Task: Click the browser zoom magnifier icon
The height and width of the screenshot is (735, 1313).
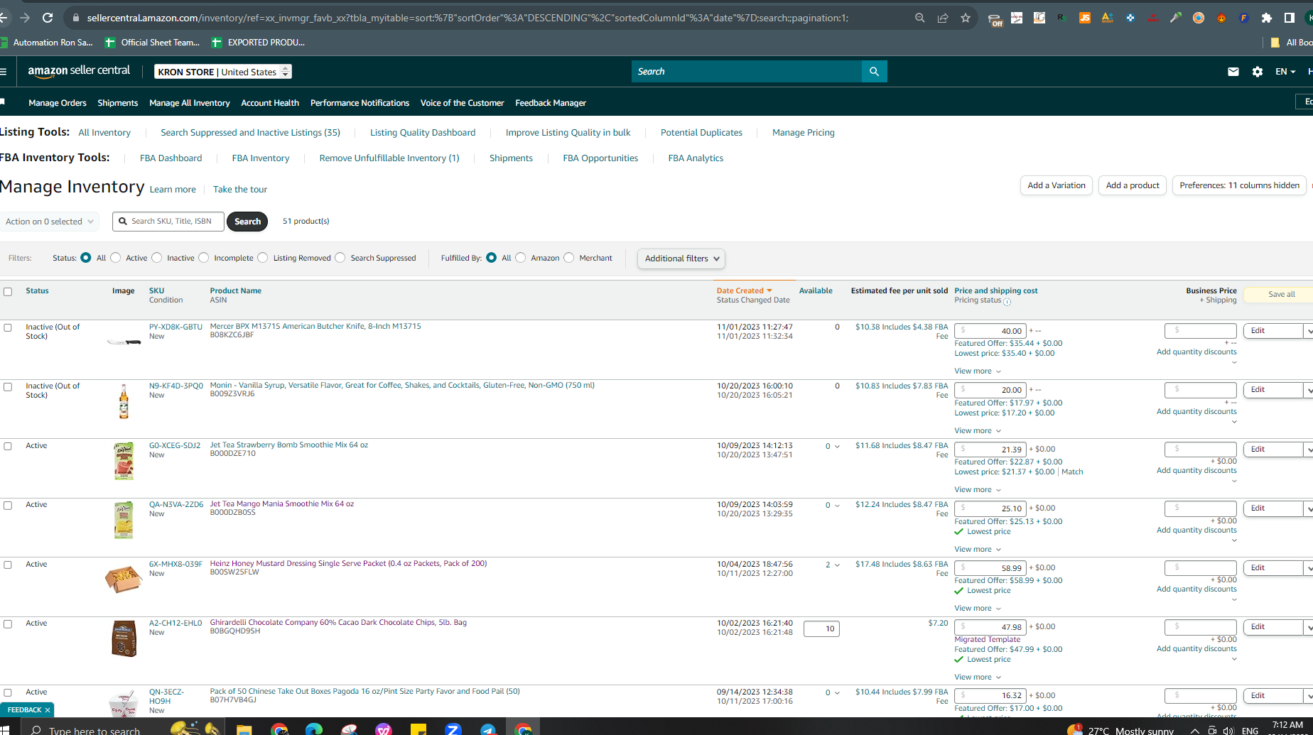Action: [x=920, y=18]
